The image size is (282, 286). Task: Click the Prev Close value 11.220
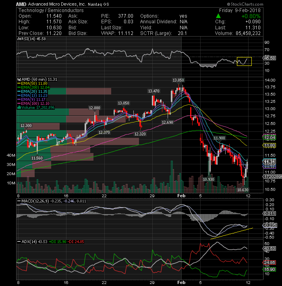click(x=54, y=33)
